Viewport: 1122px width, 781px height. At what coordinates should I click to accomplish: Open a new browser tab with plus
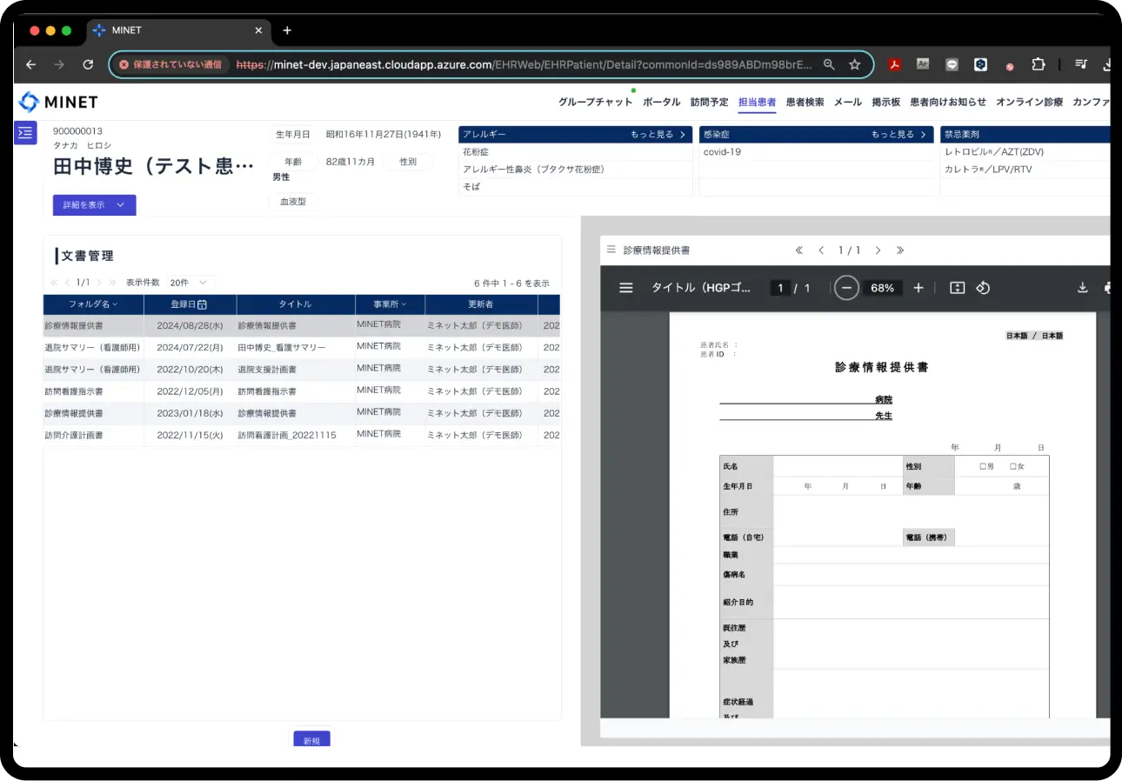pyautogui.click(x=287, y=30)
